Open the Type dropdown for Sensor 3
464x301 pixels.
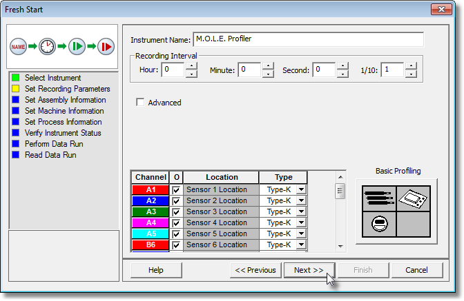[301, 211]
